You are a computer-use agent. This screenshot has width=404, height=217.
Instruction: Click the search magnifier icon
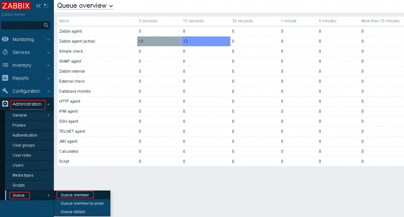46,25
